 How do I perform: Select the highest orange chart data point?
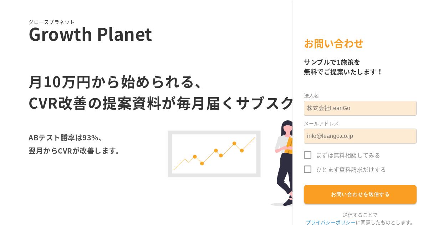click(x=234, y=144)
